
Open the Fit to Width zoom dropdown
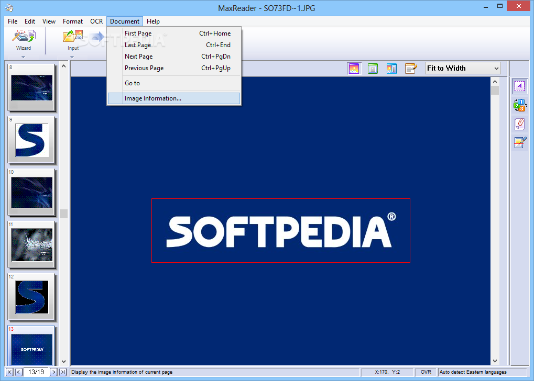coord(463,69)
